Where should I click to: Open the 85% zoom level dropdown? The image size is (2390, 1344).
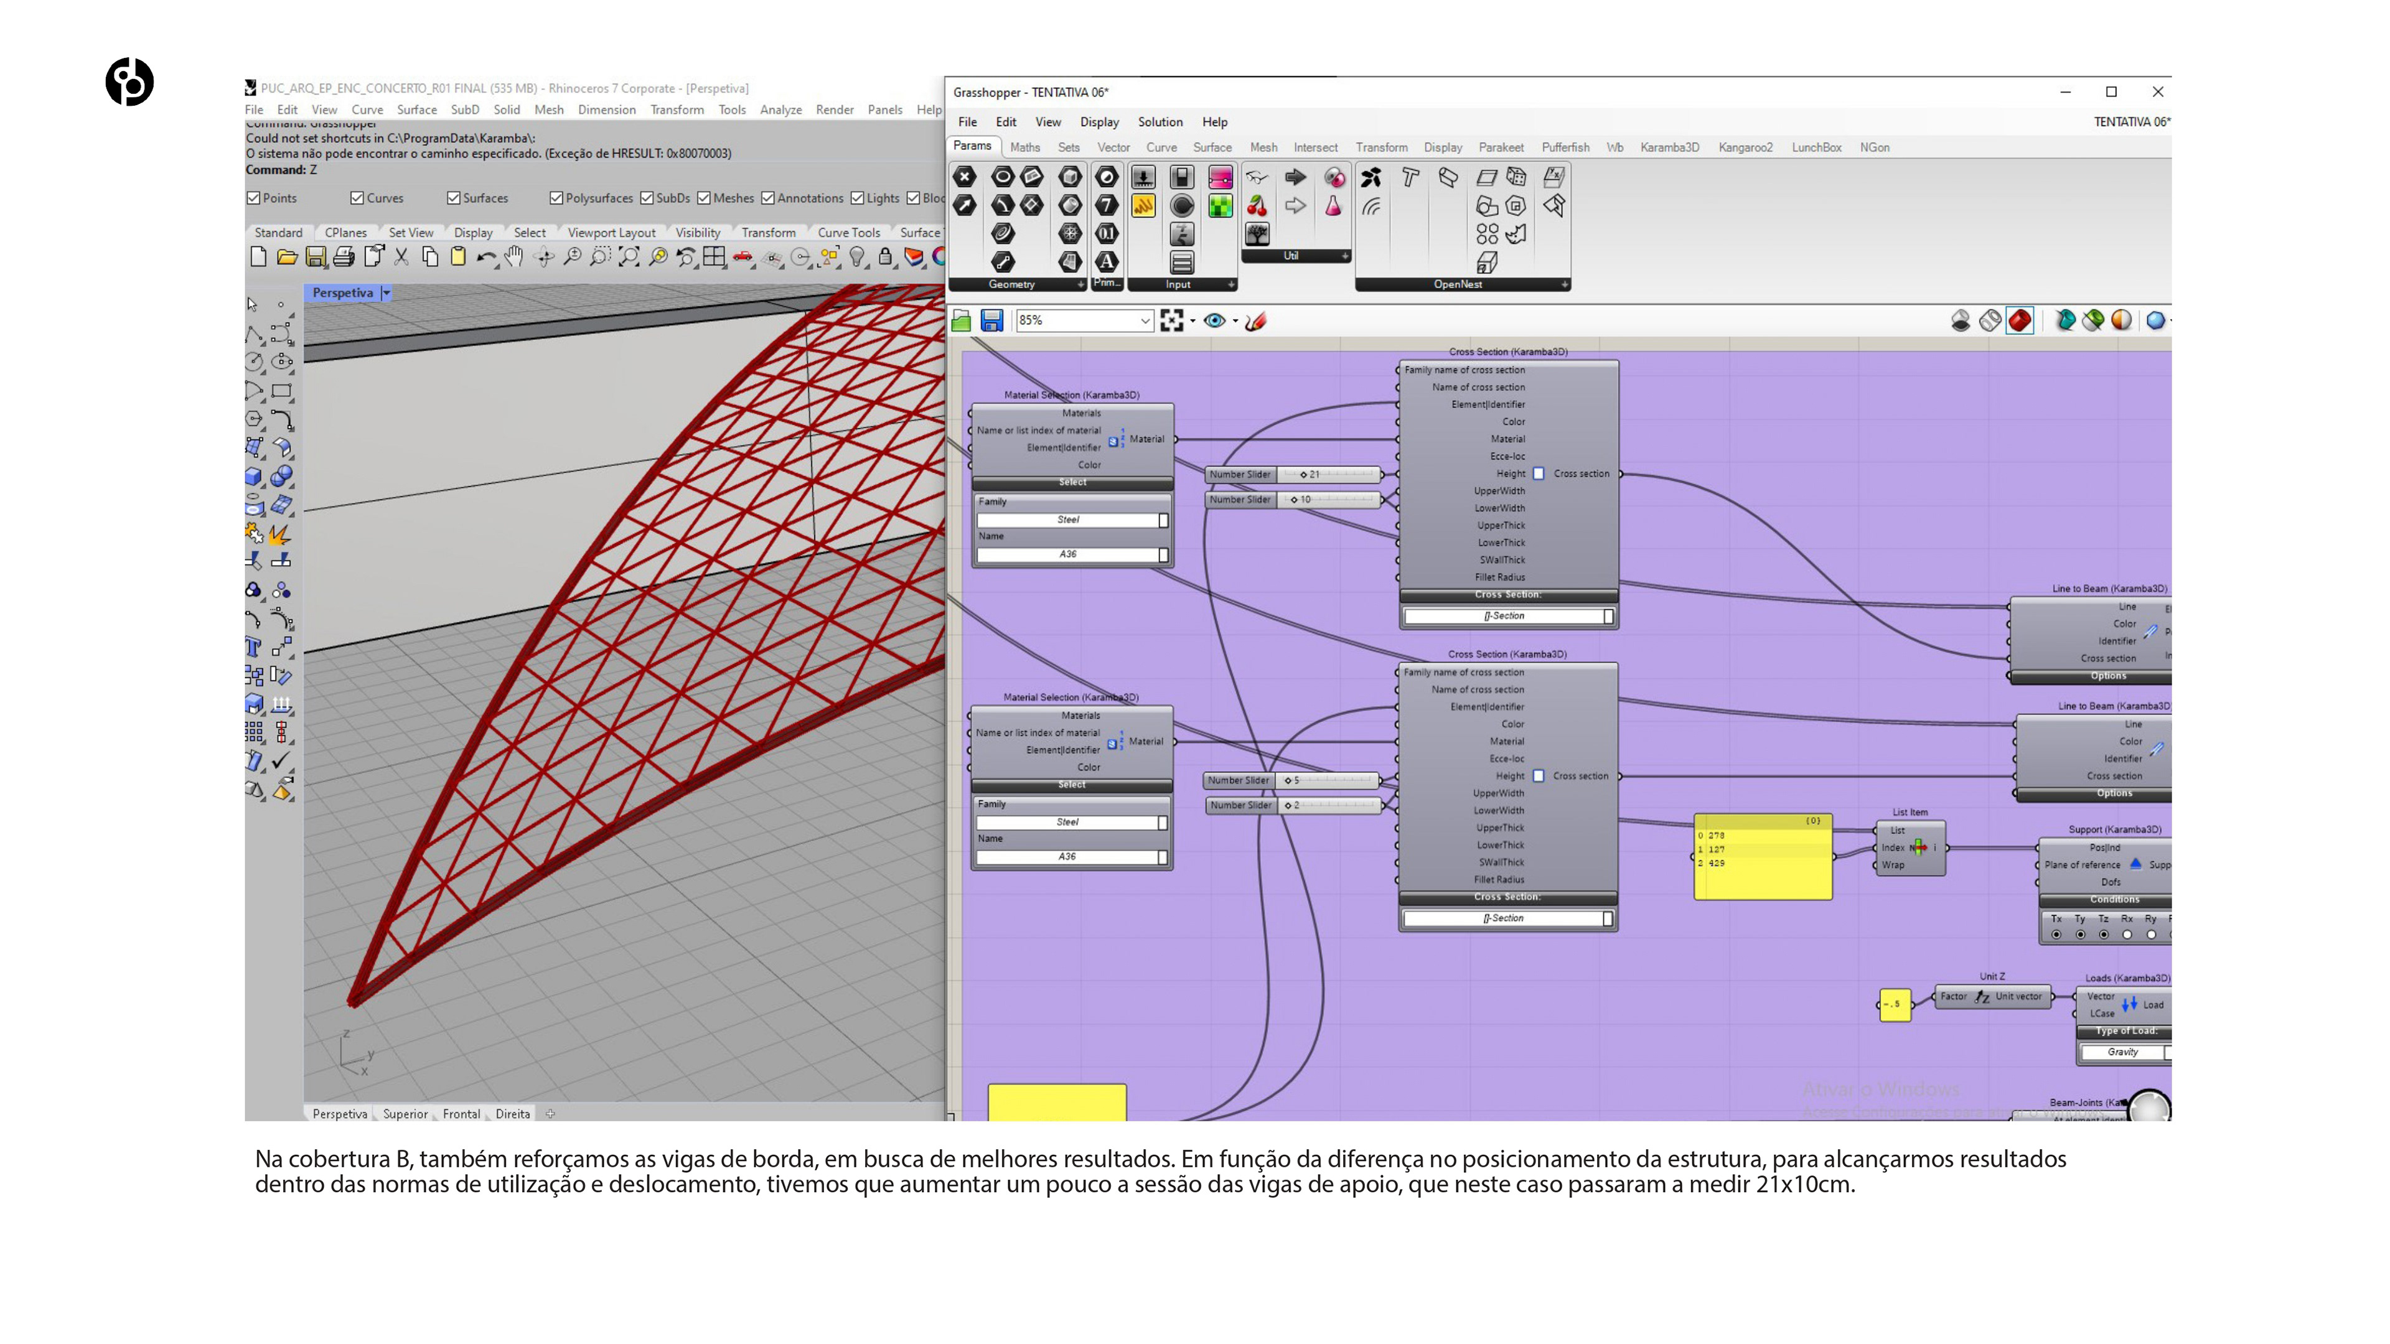tap(1145, 321)
